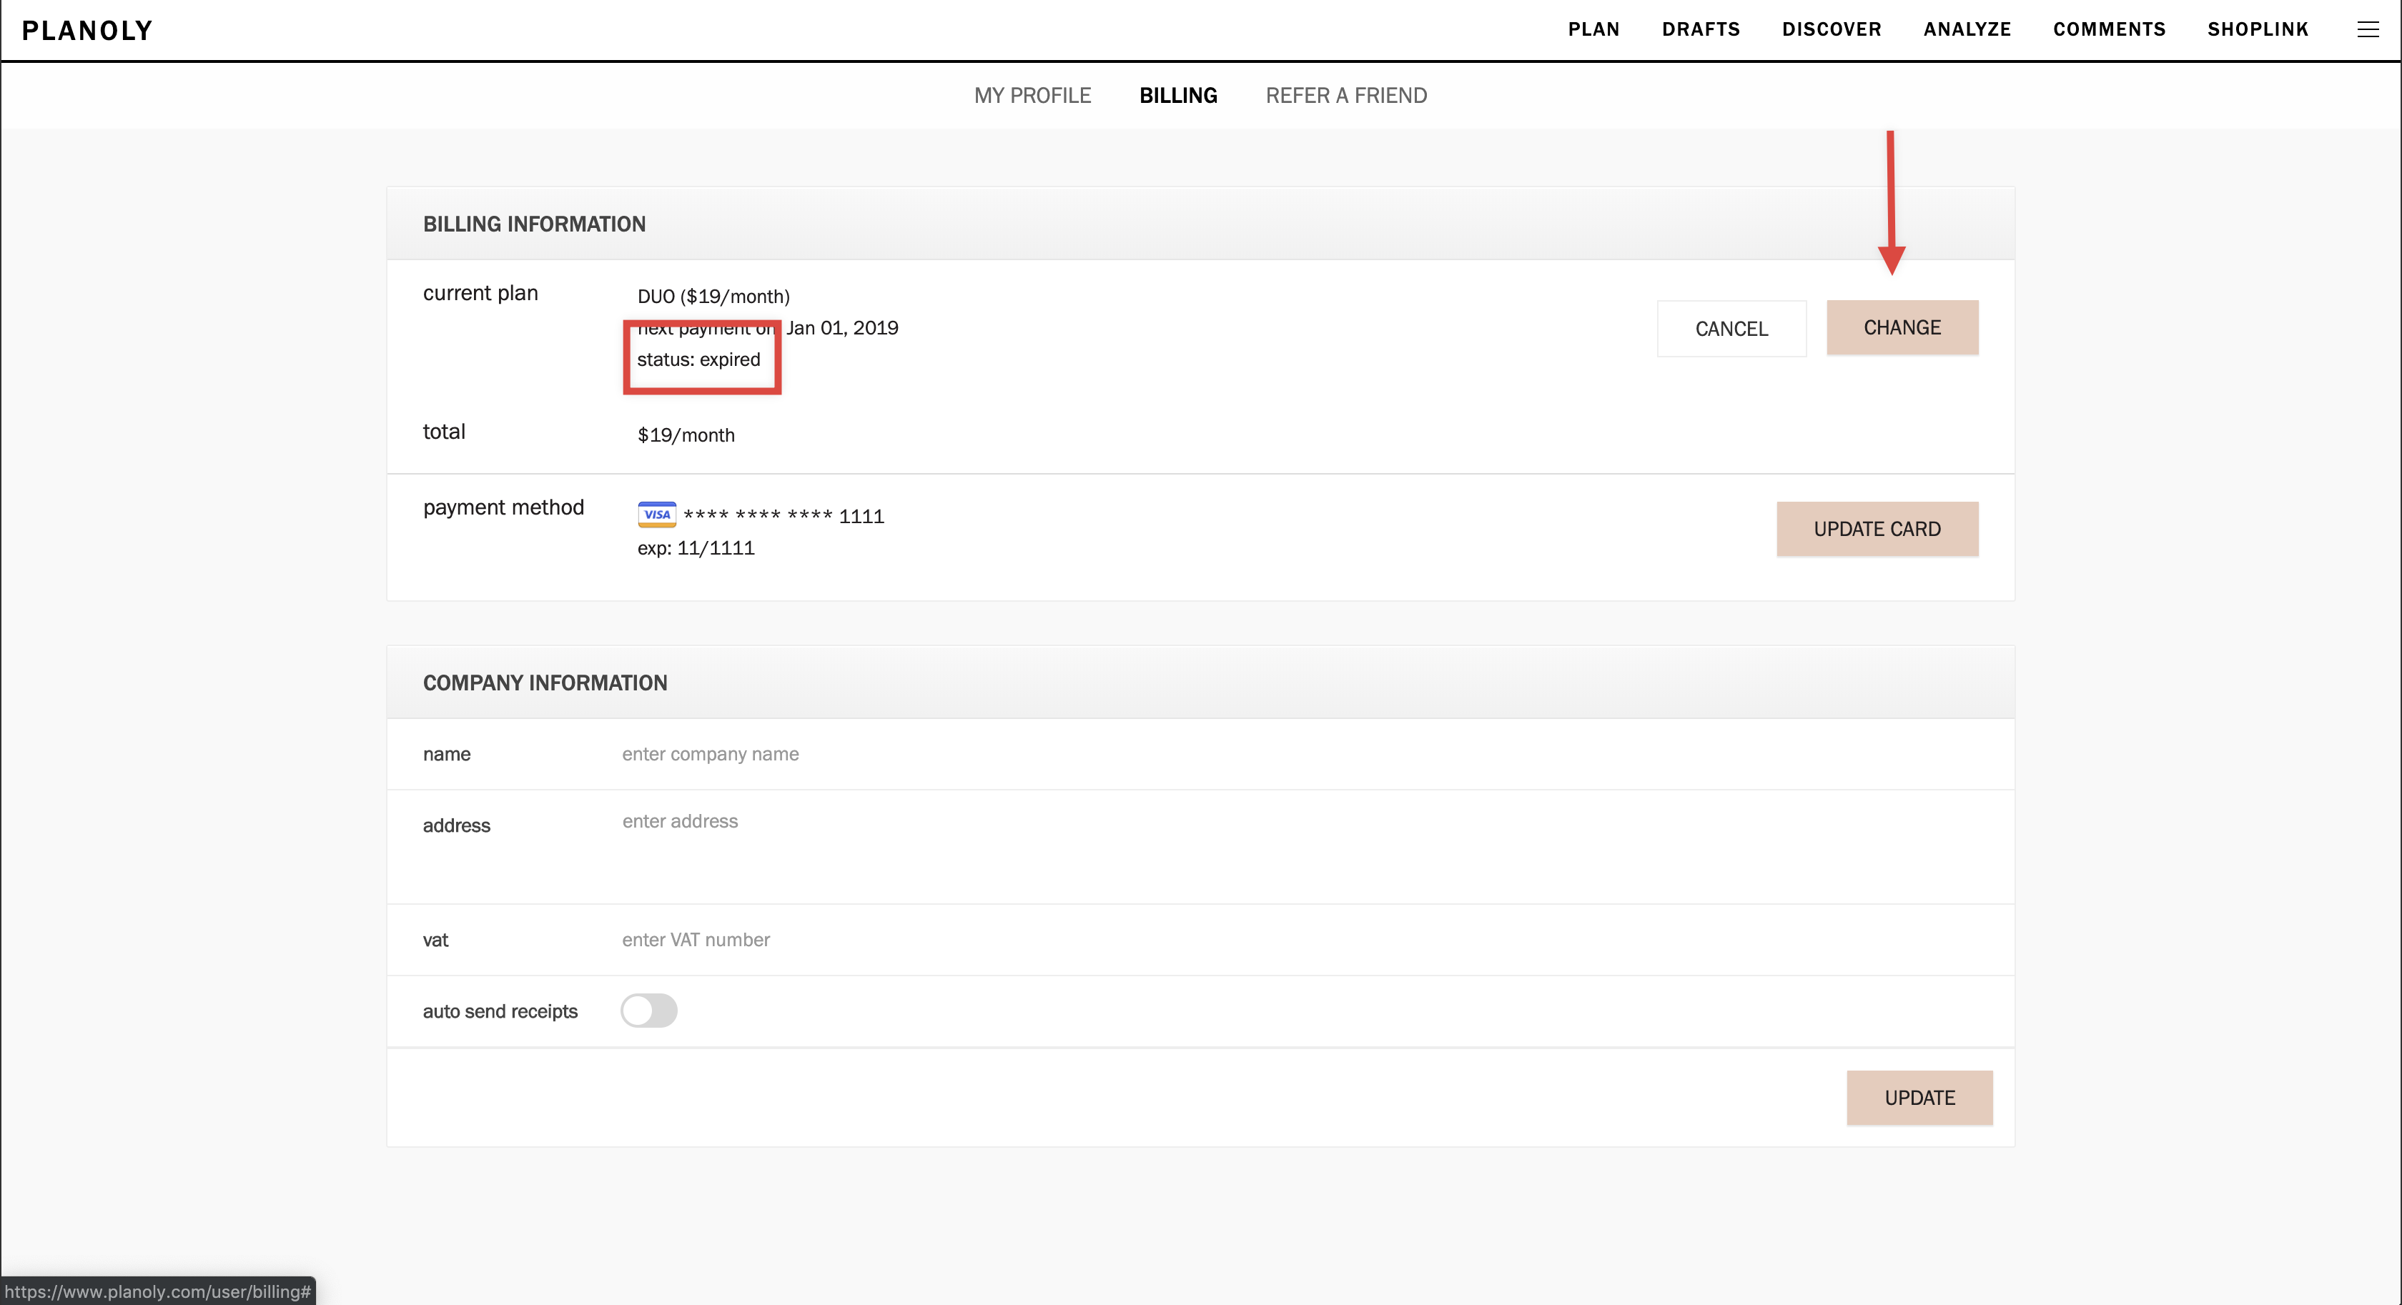Click the 'name' label in Company Information
The height and width of the screenshot is (1305, 2402).
point(447,754)
